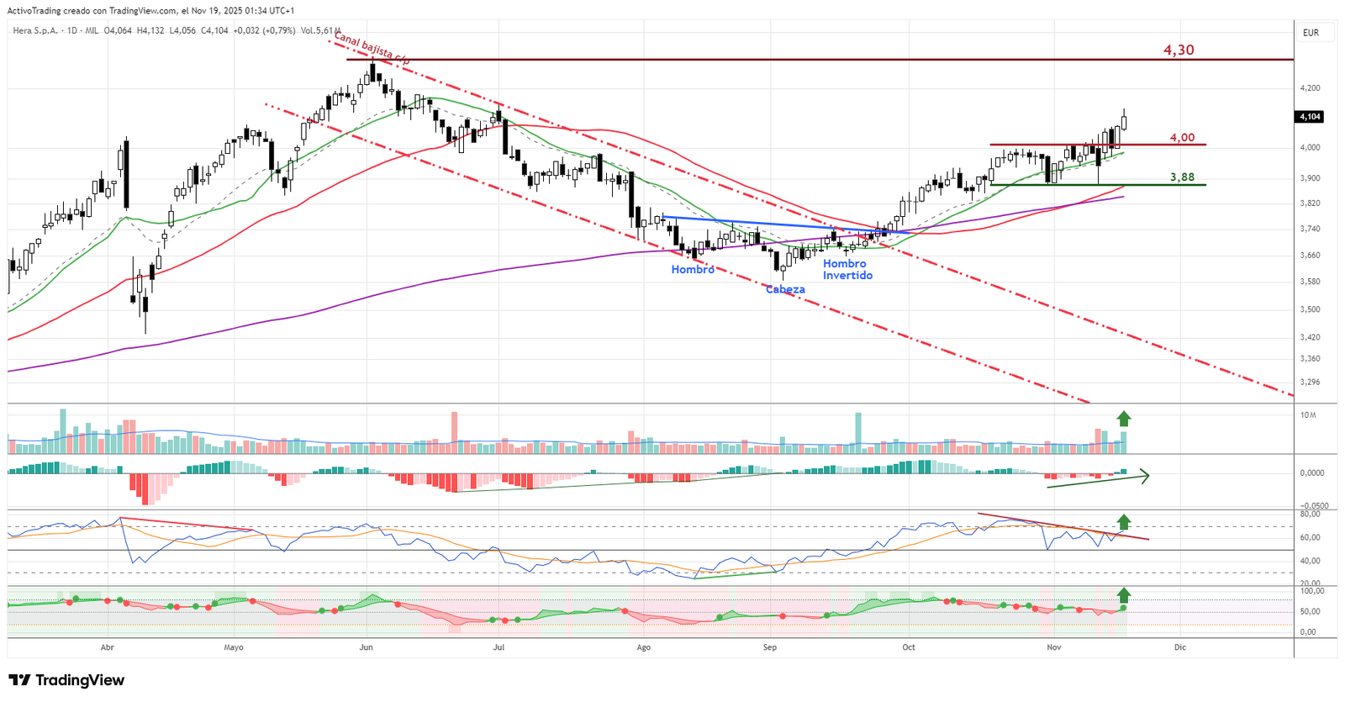Image resolution: width=1345 pixels, height=702 pixels.
Task: Open the EUR currency selector
Action: tap(1311, 33)
